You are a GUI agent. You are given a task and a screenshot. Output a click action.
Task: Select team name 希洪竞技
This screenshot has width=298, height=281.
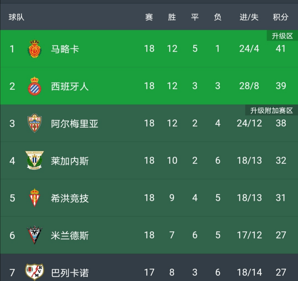[70, 198]
